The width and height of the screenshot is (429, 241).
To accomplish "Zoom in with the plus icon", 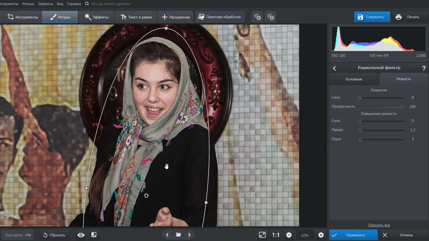I will 321,235.
